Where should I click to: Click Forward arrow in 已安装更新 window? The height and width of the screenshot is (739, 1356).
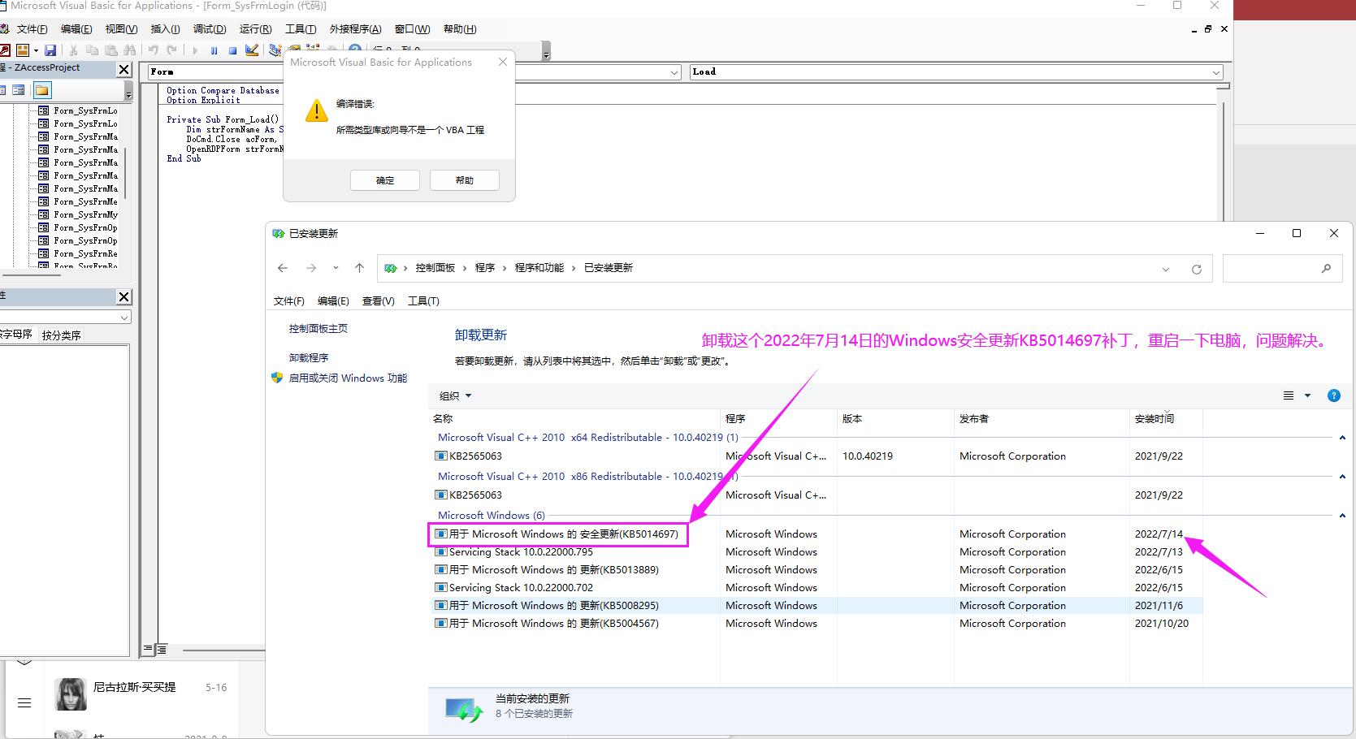[311, 268]
